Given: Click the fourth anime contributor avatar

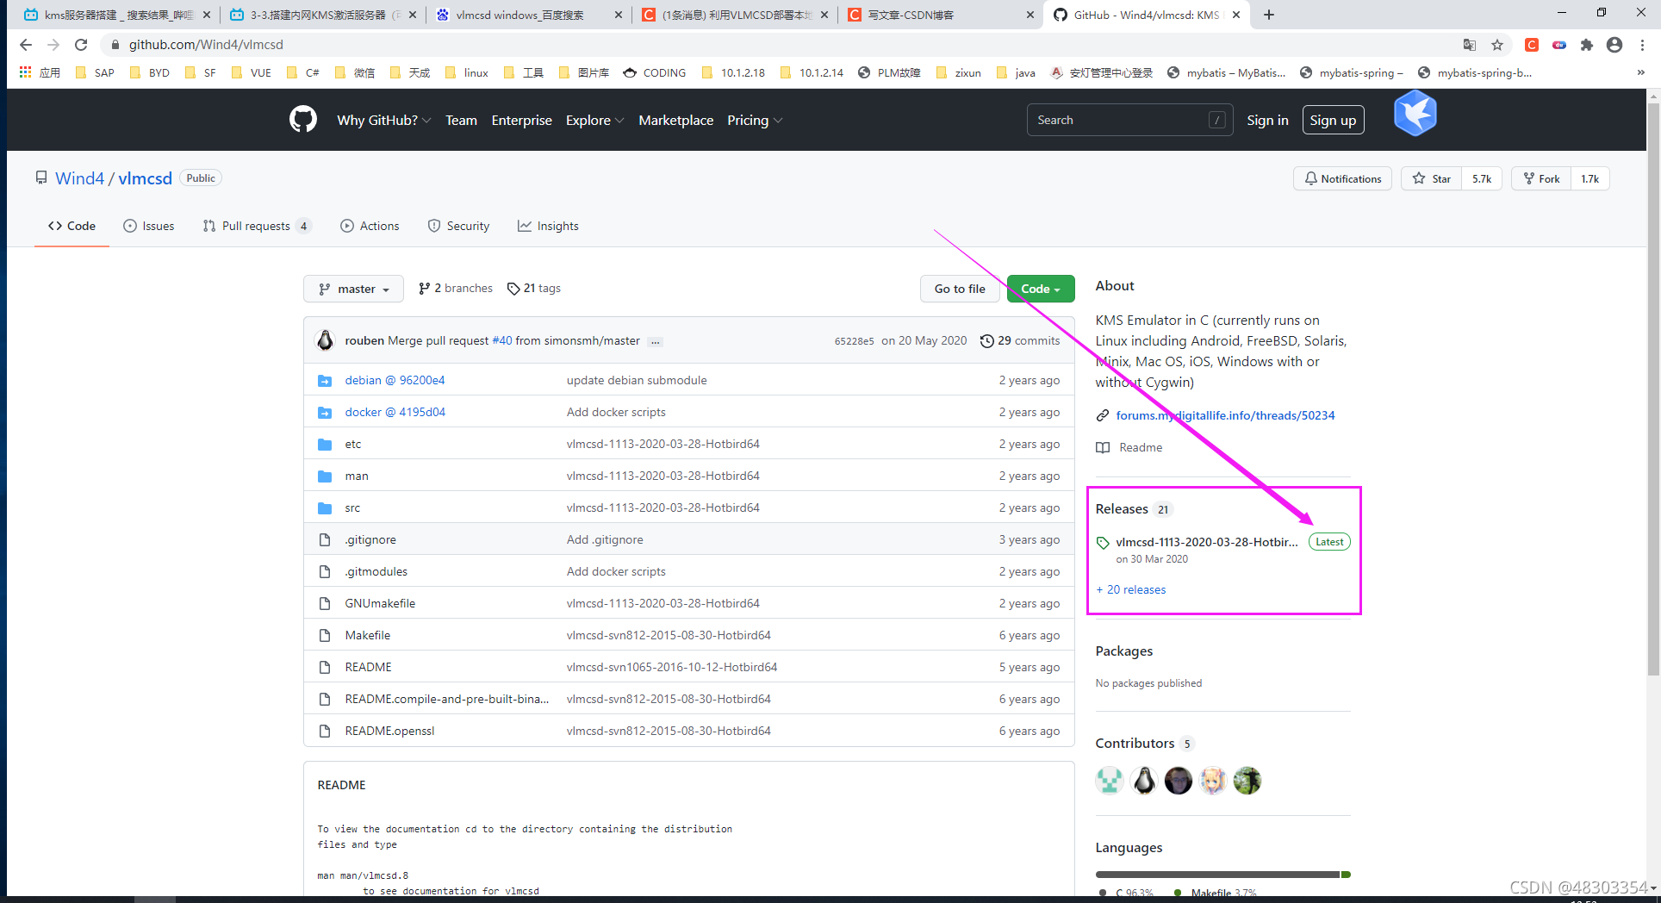Looking at the screenshot, I should pyautogui.click(x=1213, y=781).
